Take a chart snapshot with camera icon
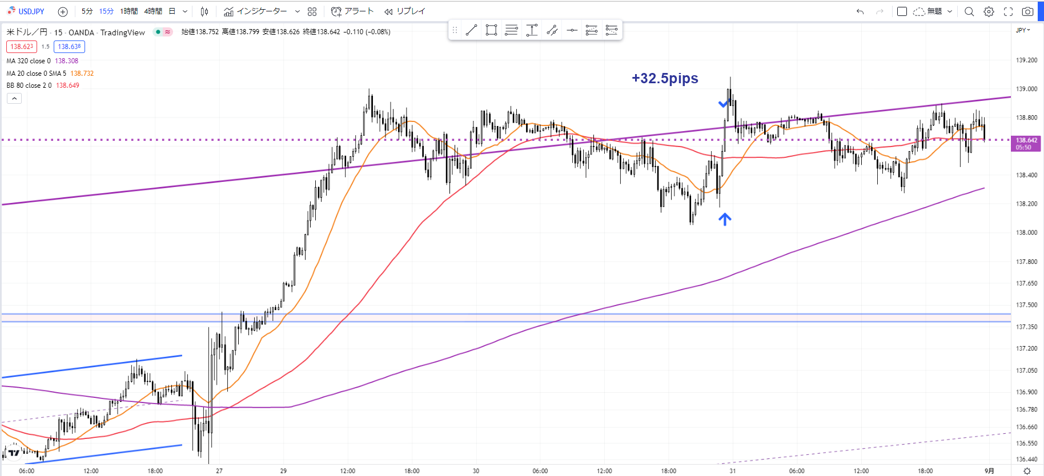The width and height of the screenshot is (1044, 476). point(1027,11)
